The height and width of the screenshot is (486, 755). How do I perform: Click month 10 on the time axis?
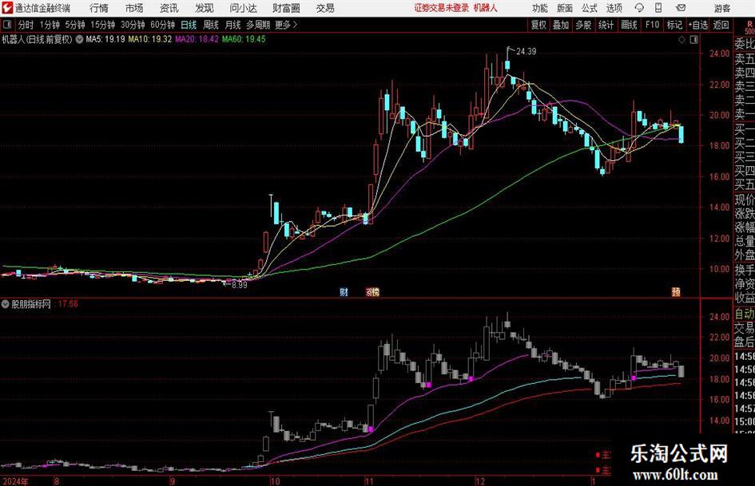(275, 481)
